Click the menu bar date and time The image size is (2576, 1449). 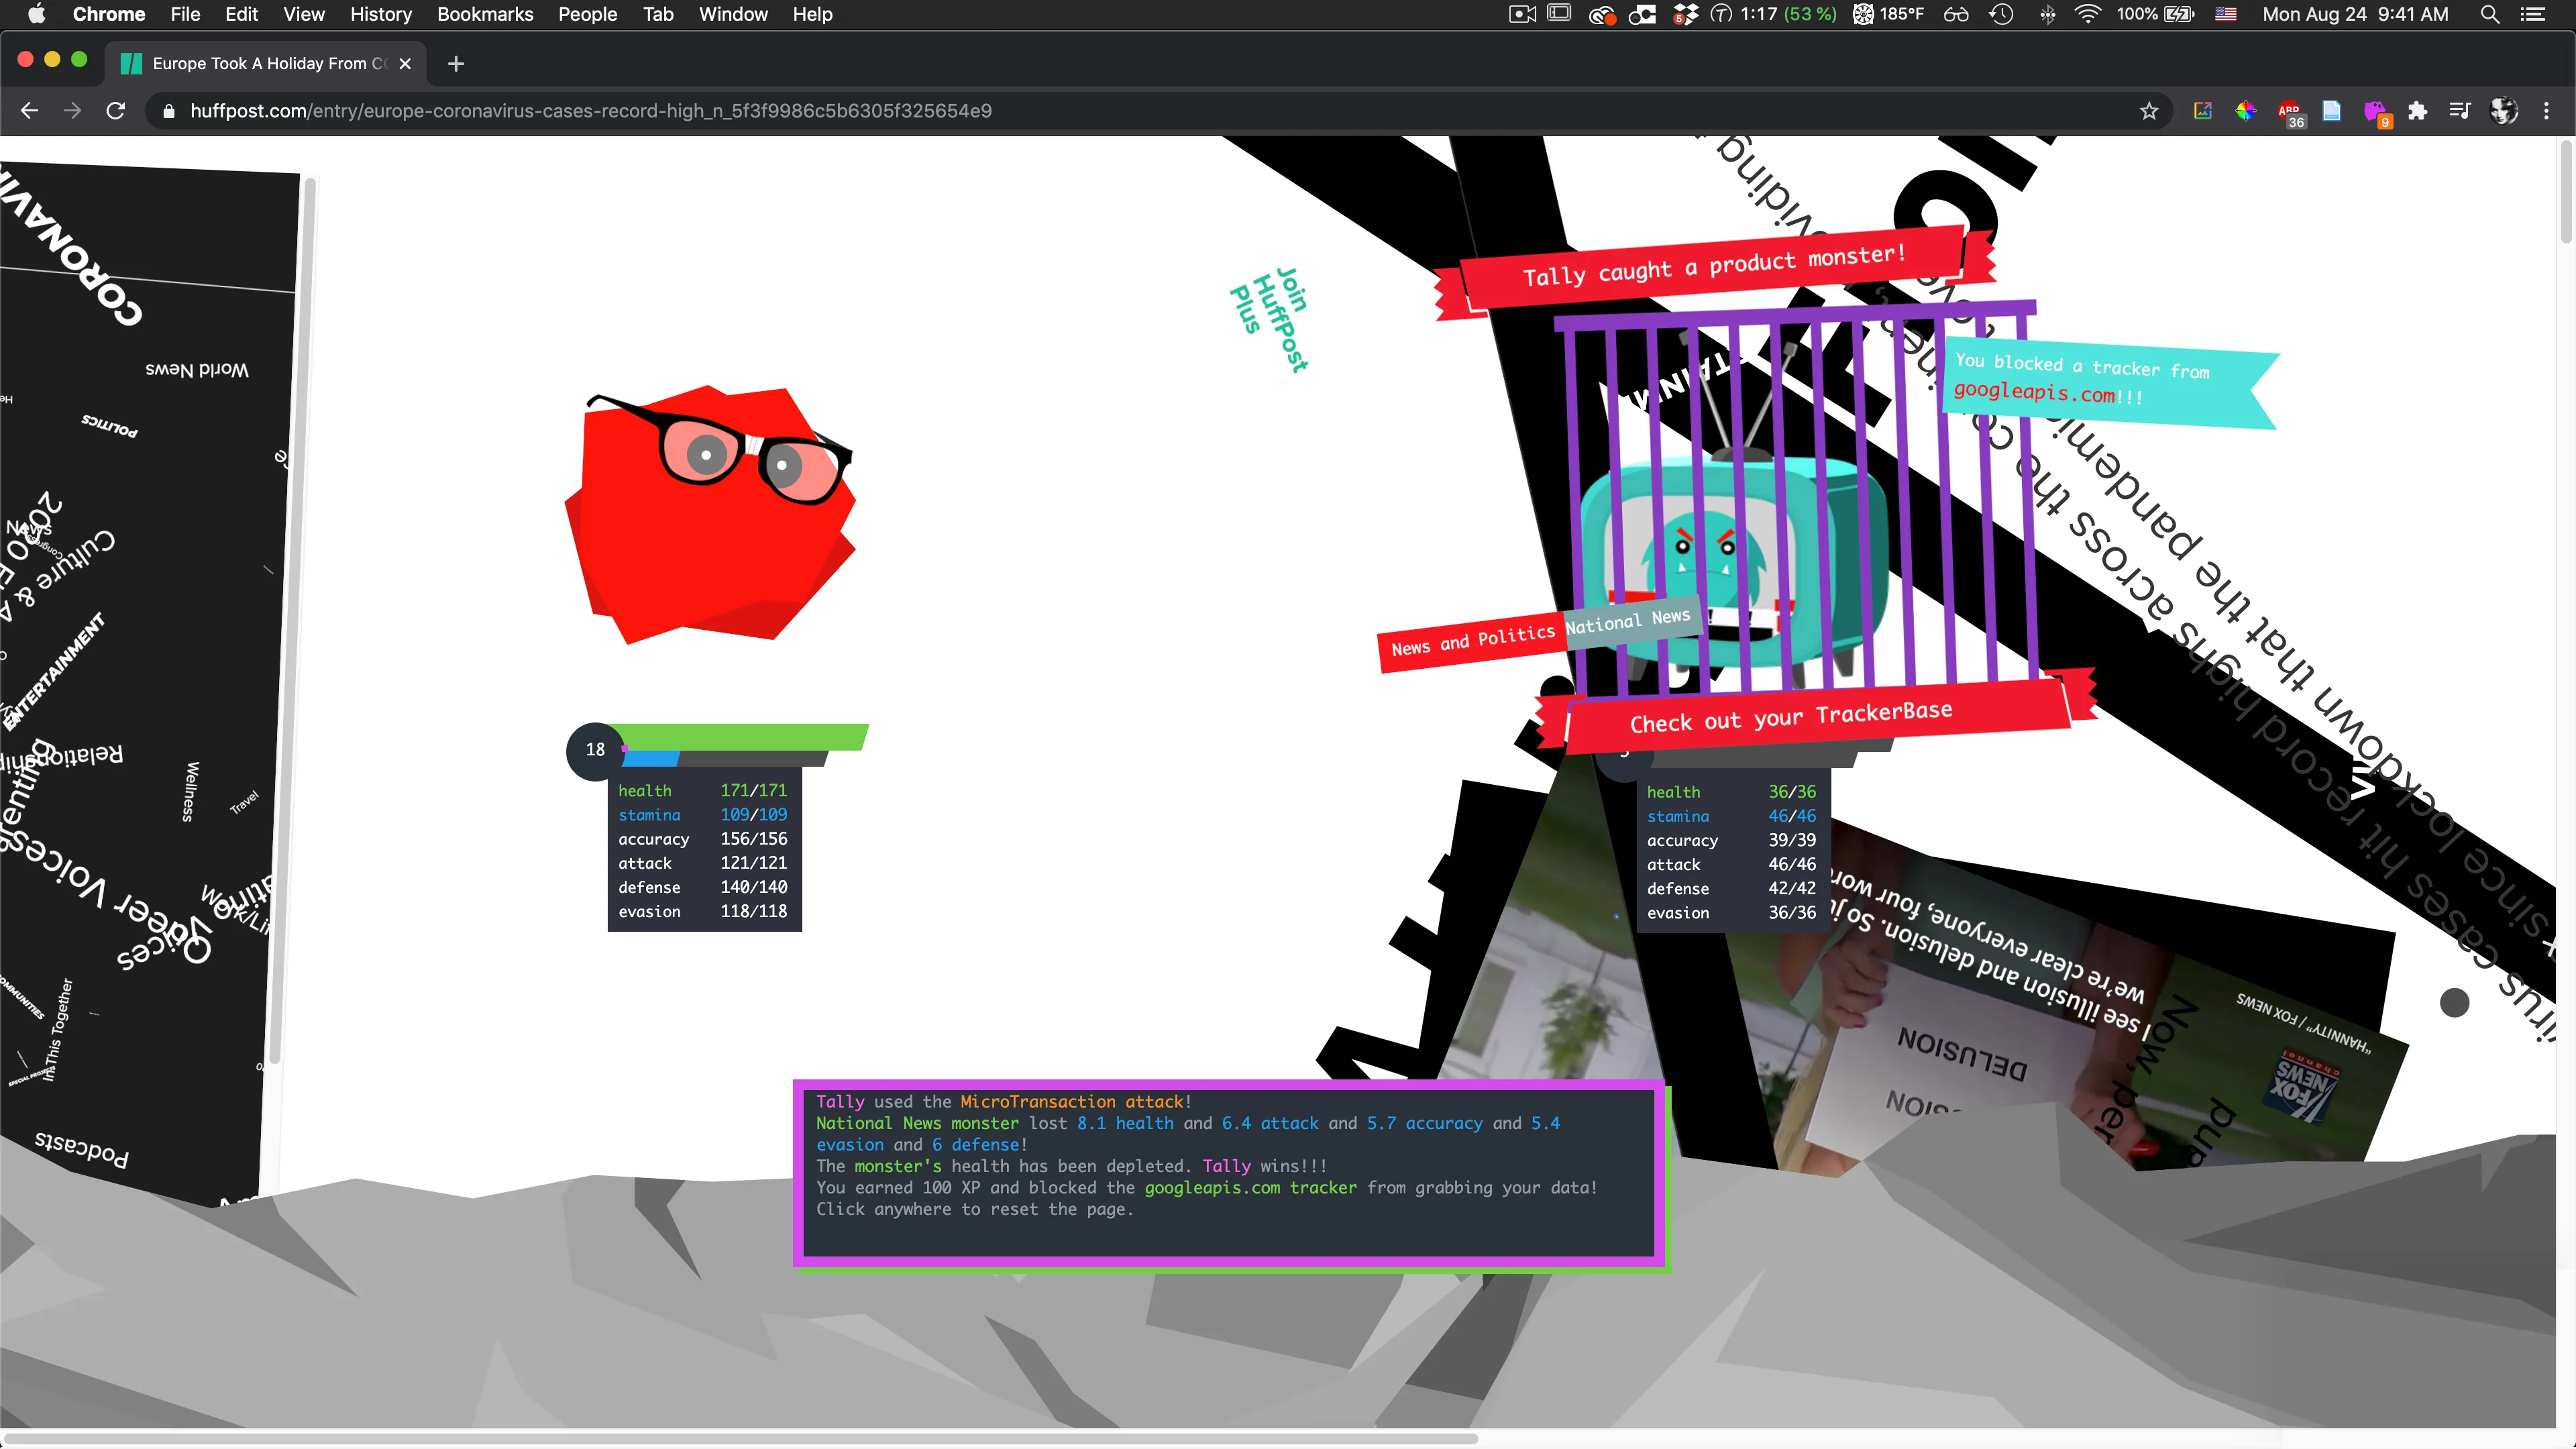point(2355,14)
